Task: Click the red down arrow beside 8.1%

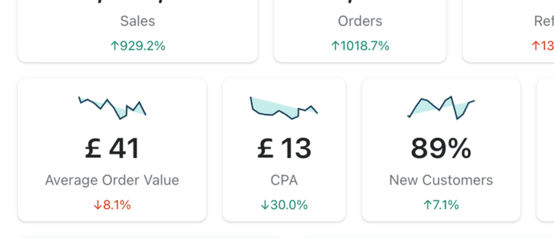Action: click(98, 205)
